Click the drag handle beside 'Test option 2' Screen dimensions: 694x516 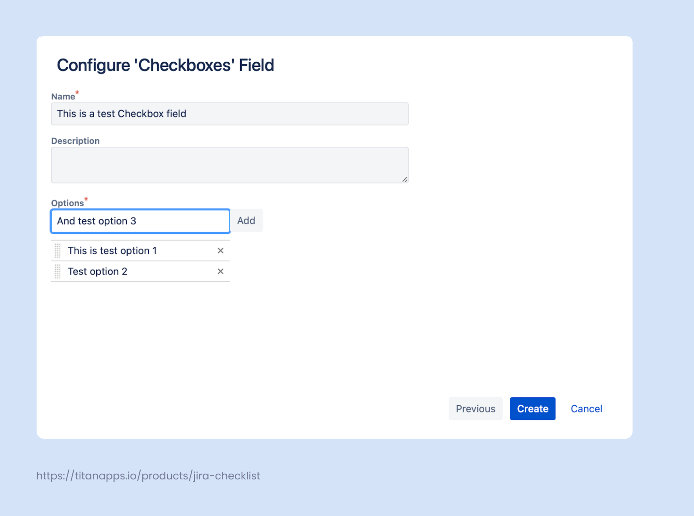[58, 271]
